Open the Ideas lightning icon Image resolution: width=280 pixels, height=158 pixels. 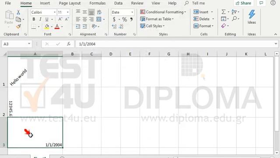[252, 17]
